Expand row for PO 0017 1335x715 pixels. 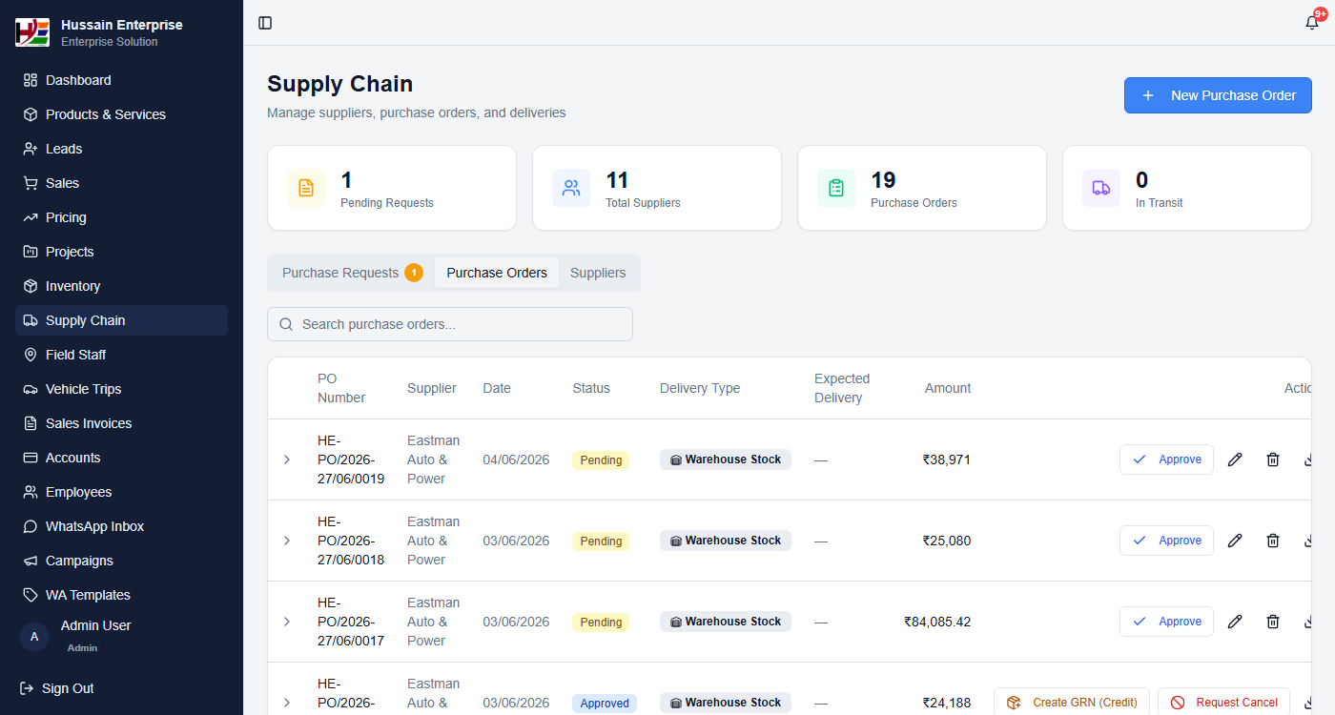pos(287,622)
